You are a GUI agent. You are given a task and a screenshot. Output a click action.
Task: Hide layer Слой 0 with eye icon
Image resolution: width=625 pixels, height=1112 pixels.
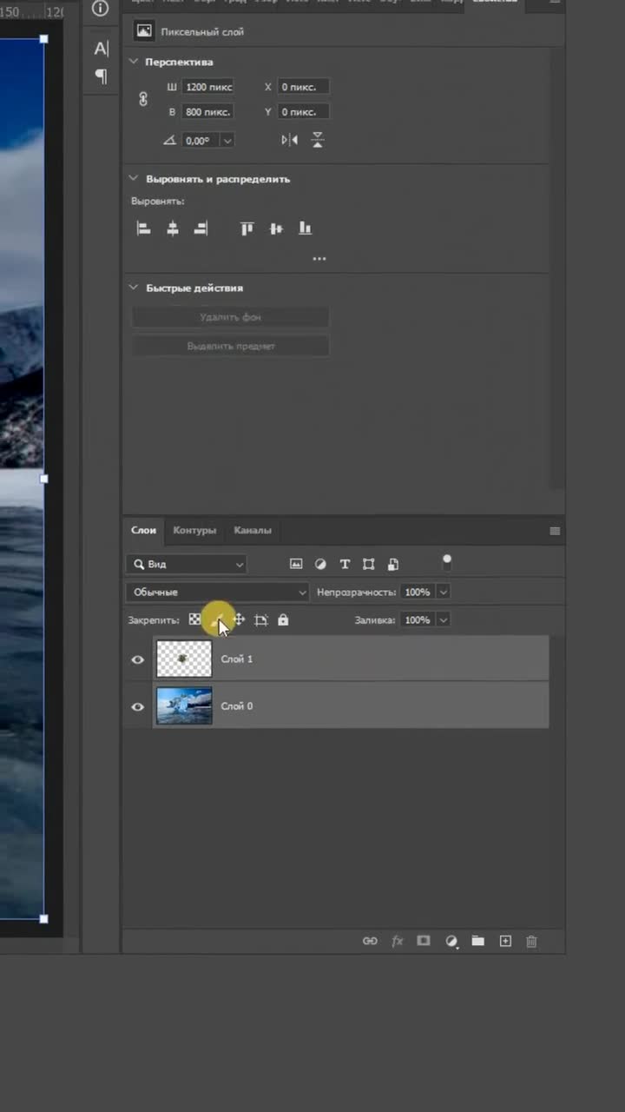click(137, 706)
